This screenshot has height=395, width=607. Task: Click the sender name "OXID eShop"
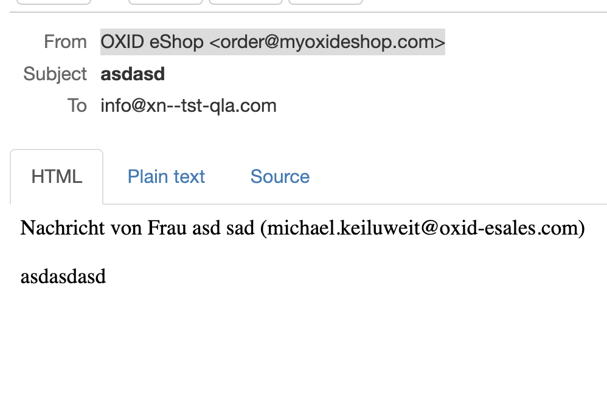(x=151, y=42)
